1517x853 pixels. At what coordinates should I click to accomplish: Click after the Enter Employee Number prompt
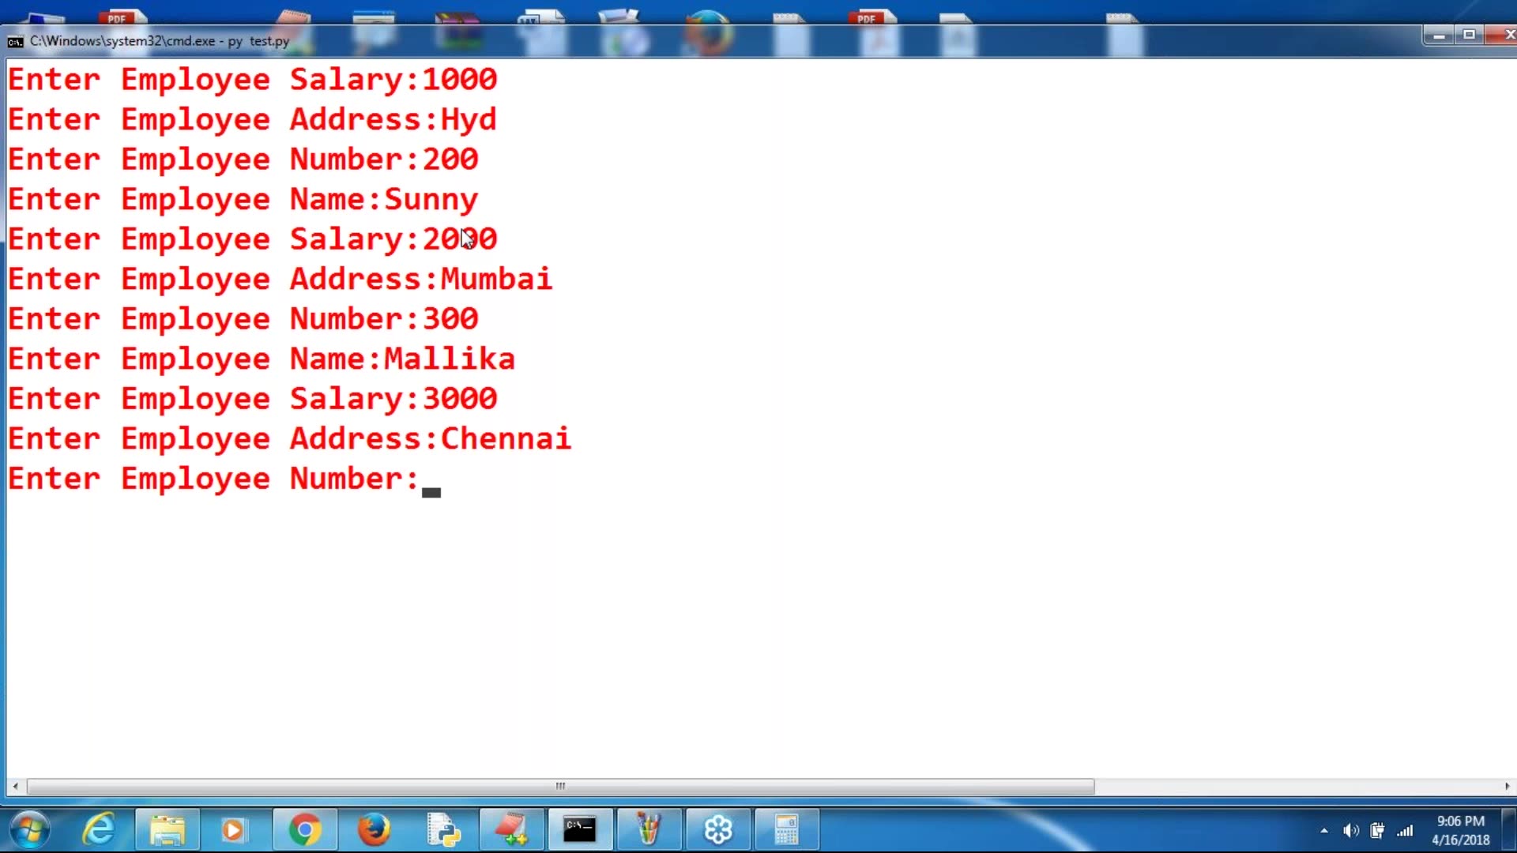coord(431,480)
